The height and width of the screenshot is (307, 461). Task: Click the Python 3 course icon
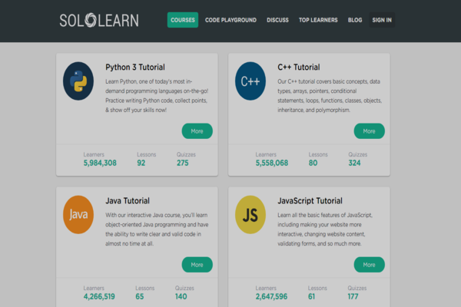pyautogui.click(x=79, y=81)
